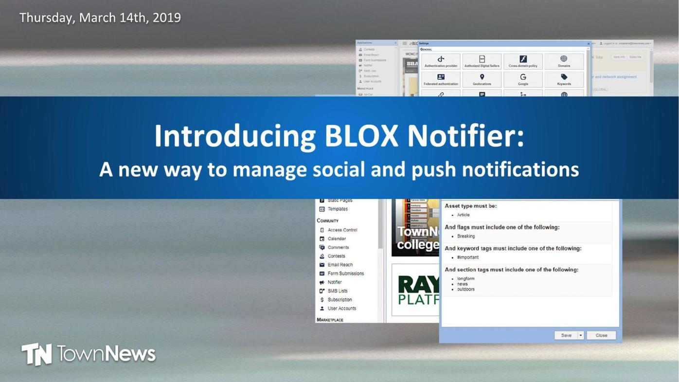Click the Close button in the rules dialog
The width and height of the screenshot is (679, 382).
pos(601,335)
